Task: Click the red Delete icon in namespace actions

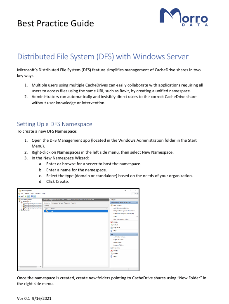Action: [x=111, y=222]
